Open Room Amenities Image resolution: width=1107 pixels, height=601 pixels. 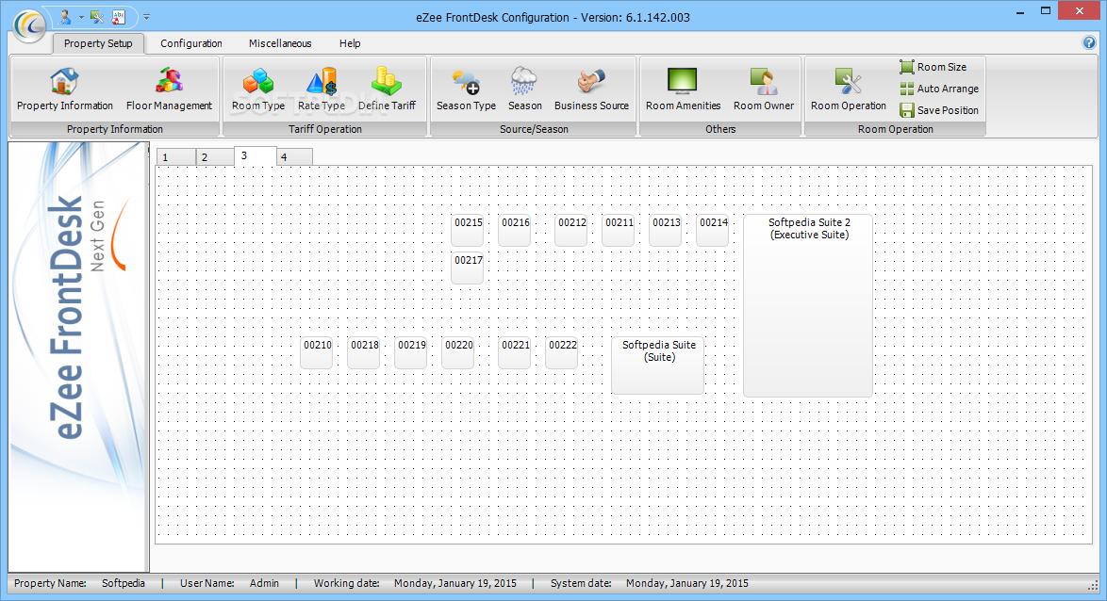pos(683,89)
